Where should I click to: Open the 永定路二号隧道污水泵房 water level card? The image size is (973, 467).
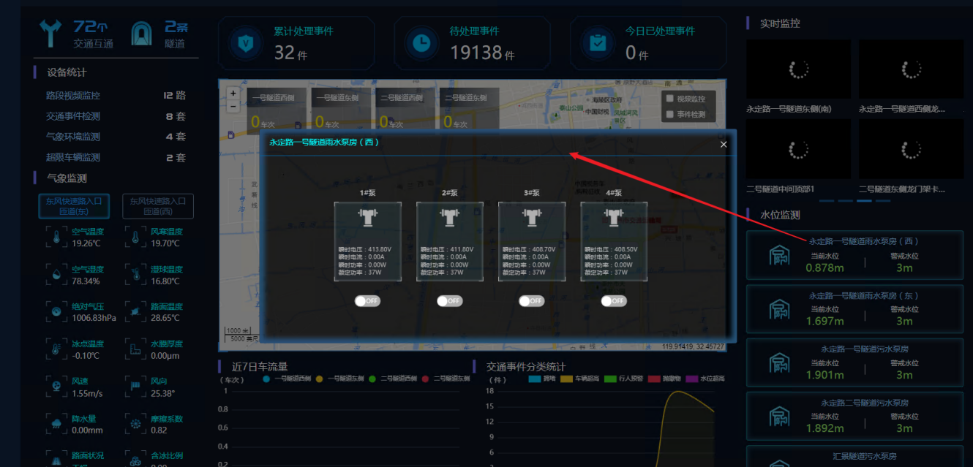[854, 416]
